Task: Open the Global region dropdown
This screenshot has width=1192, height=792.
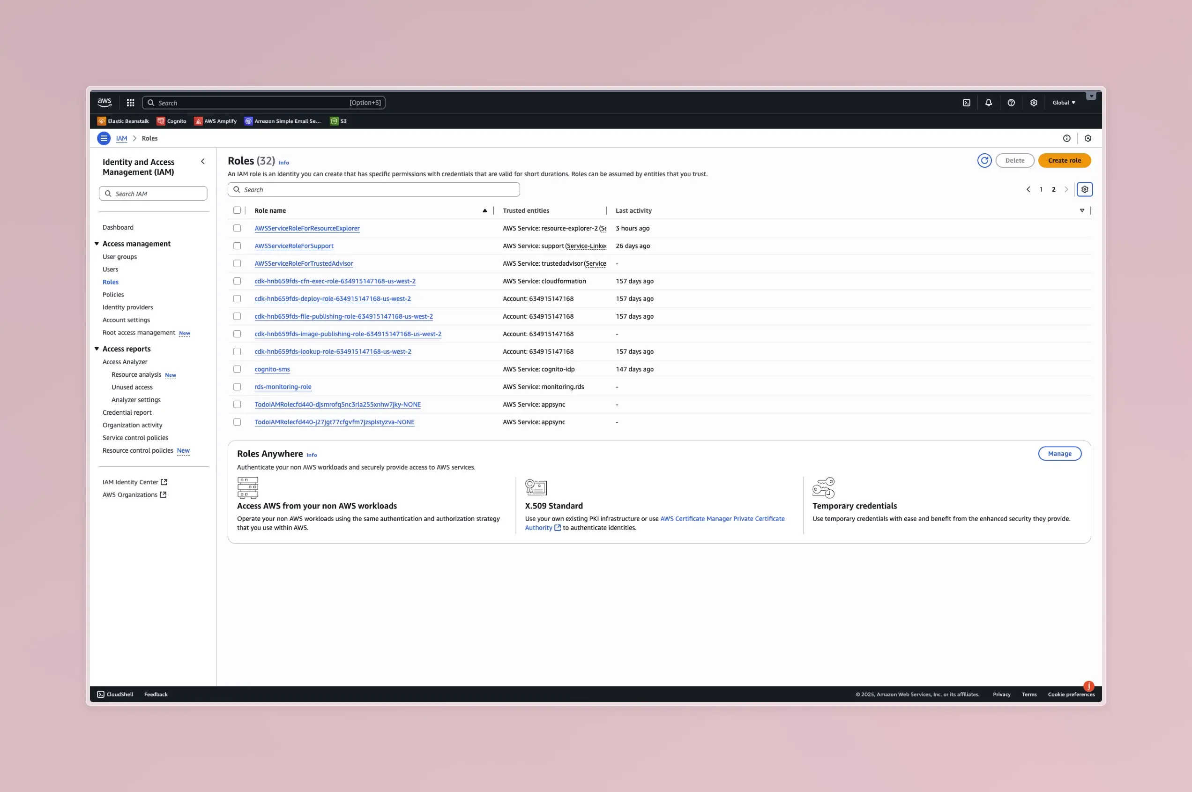Action: [1063, 103]
